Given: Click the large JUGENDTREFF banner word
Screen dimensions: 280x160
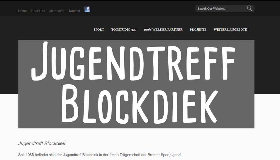Looking at the screenshot, I should (133, 61).
